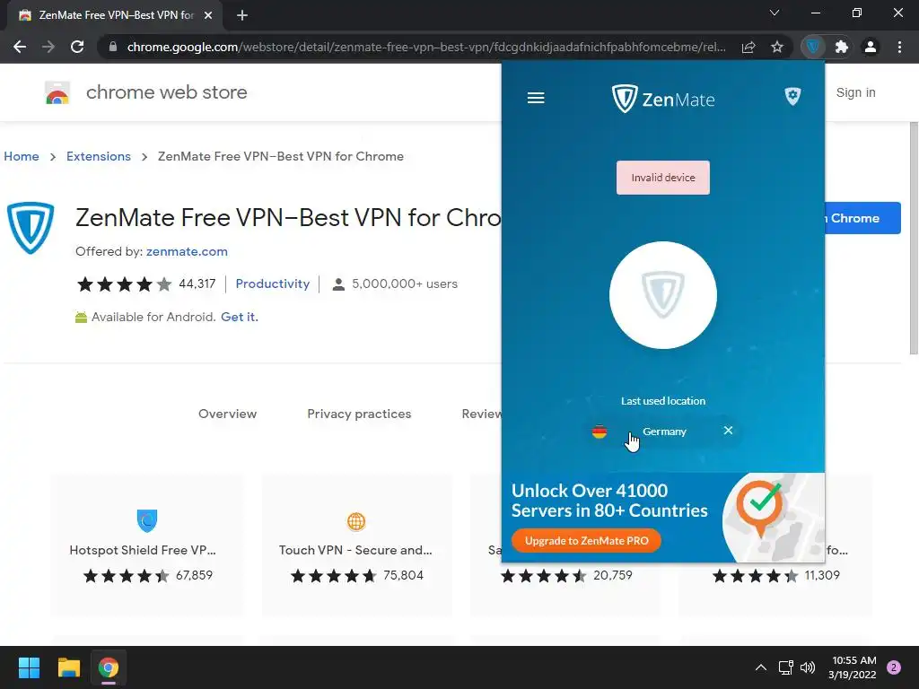This screenshot has width=919, height=689.
Task: Open Chrome three-dot menu
Action: [899, 47]
